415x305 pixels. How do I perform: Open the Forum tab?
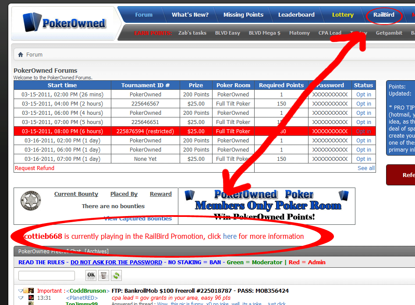pos(144,15)
